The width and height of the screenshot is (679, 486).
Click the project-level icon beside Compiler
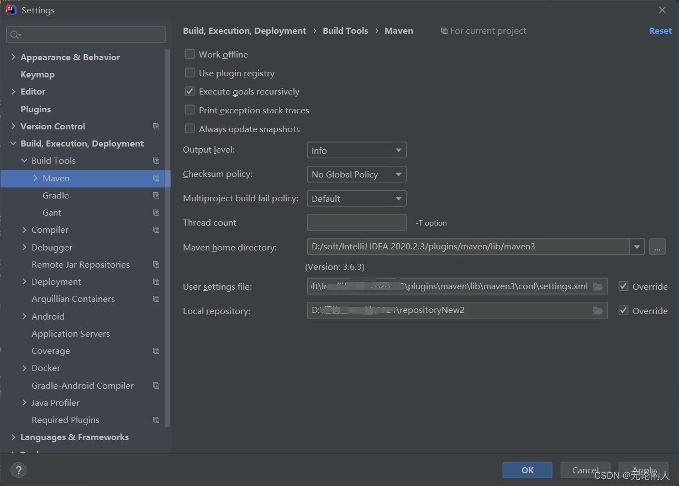(156, 229)
